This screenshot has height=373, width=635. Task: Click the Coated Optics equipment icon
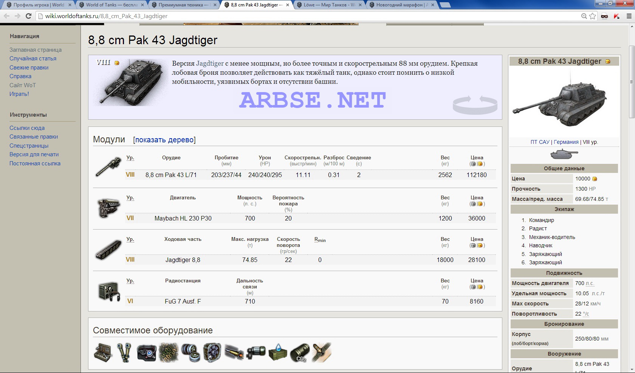(x=147, y=353)
